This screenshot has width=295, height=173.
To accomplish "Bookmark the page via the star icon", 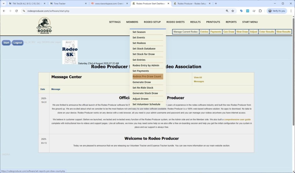I will point(233,11).
